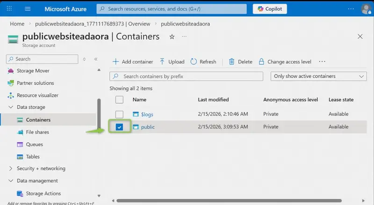Open Resource visualizer in sidebar
This screenshot has height=205, width=374.
point(37,95)
